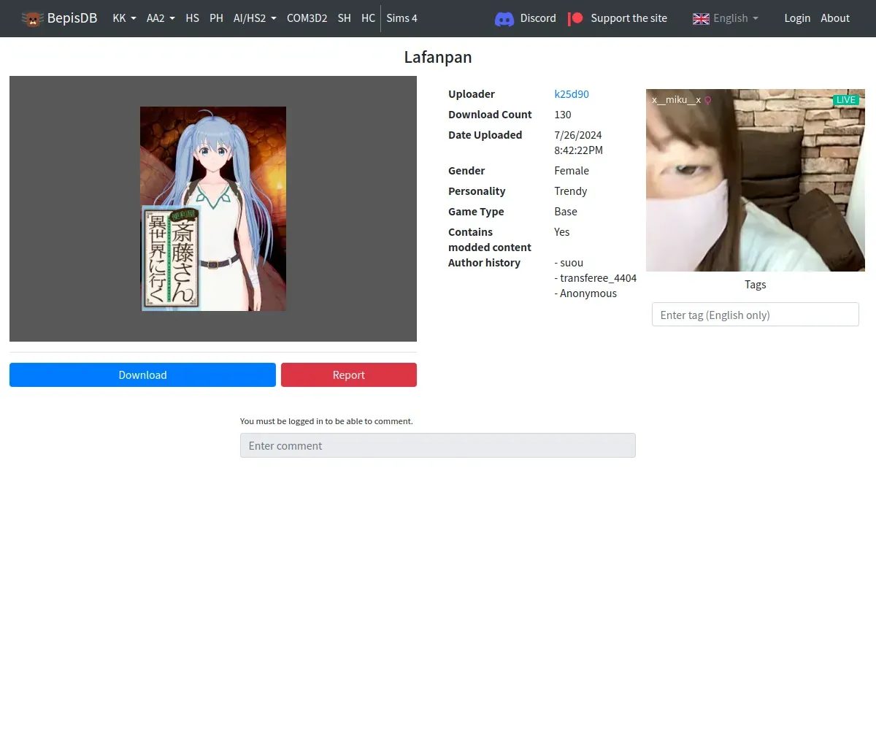The image size is (876, 730).
Task: Click the UK flag language icon
Action: [x=701, y=18]
